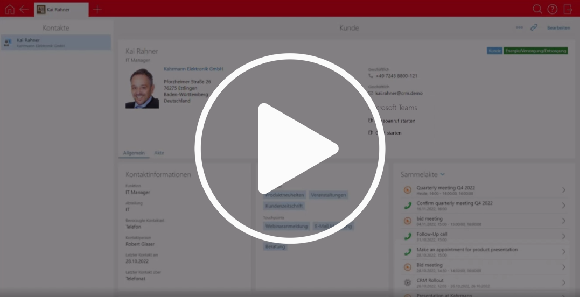580x297 pixels.
Task: Open the Kahrmann Elektronik GmbH company link
Action: tap(193, 69)
